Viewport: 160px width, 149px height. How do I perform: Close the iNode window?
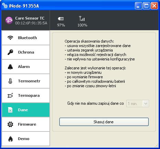pyautogui.click(x=154, y=5)
